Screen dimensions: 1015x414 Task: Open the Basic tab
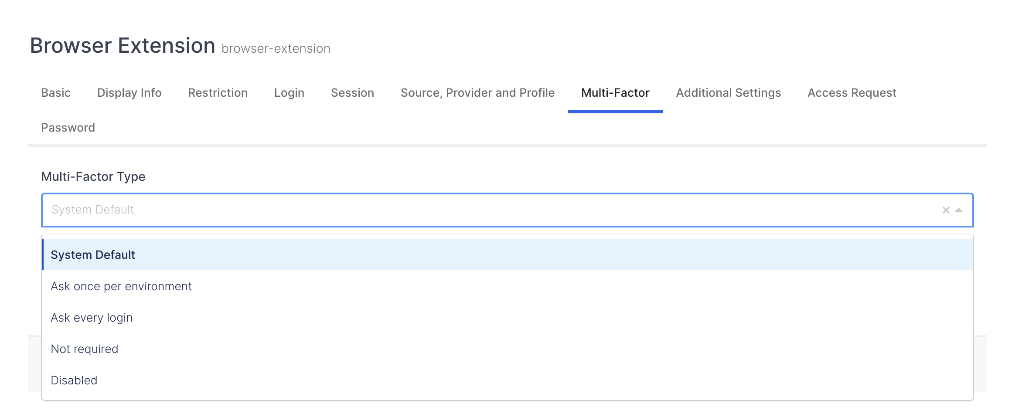pyautogui.click(x=56, y=93)
